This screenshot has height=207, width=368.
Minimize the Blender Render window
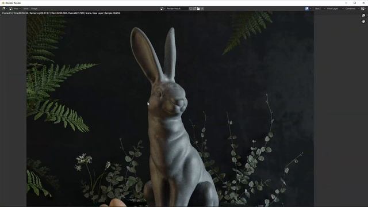click(x=346, y=3)
